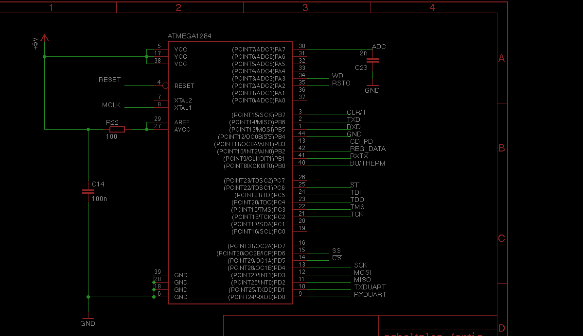Select the CD_PD net label
The height and width of the screenshot is (336, 583).
tap(361, 141)
